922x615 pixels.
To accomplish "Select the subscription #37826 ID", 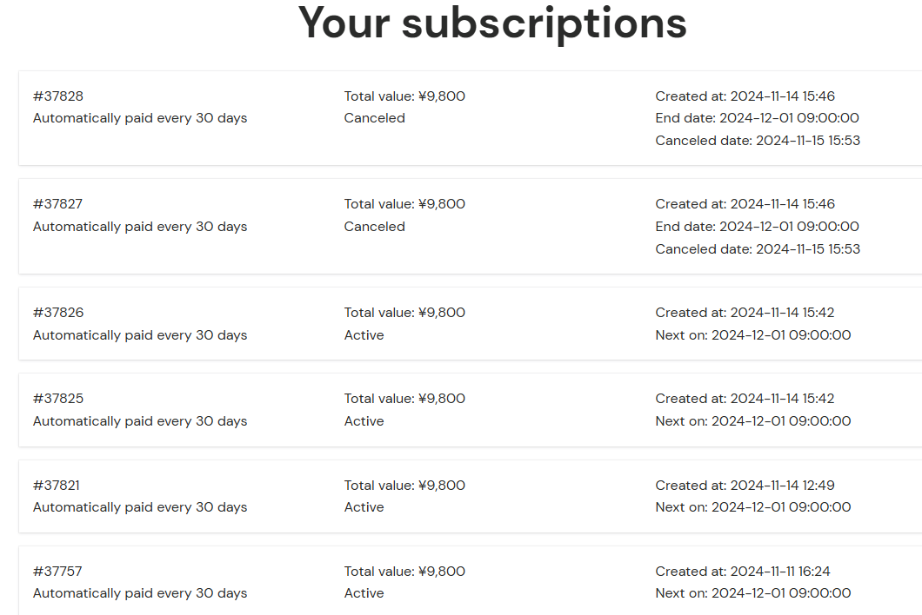I will pyautogui.click(x=58, y=313).
